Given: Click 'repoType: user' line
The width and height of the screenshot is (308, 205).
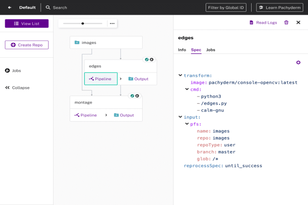Looking at the screenshot, I should tap(216, 145).
